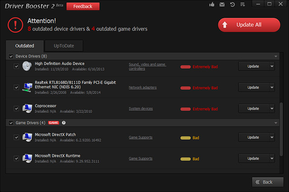Click the monitor icon beside Microsoft DirectX Patch
This screenshot has width=289, height=192.
(27, 137)
